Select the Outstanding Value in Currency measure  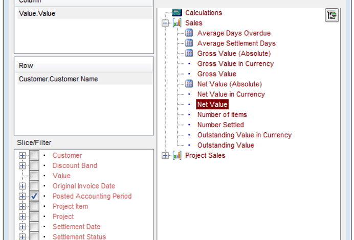(245, 135)
